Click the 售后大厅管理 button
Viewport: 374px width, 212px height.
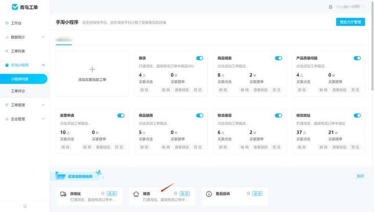350,22
